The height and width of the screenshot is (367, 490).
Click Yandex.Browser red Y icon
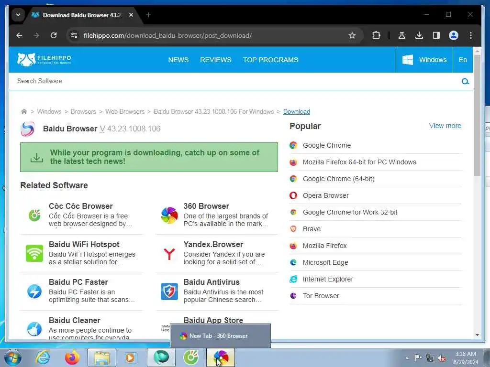169,254
